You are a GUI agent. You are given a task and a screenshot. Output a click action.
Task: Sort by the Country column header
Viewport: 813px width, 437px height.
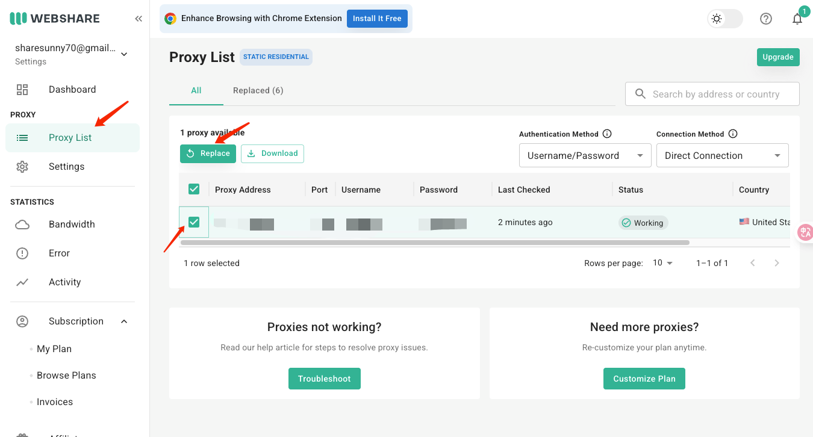click(754, 190)
